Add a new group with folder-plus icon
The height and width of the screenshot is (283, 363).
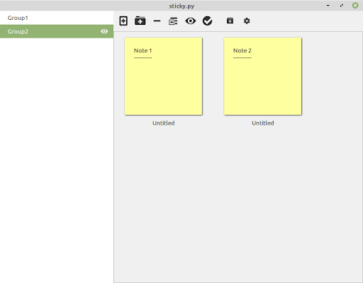point(140,21)
